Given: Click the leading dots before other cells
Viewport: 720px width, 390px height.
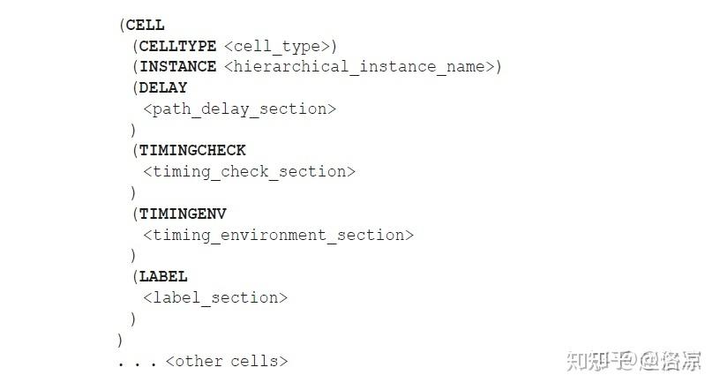Looking at the screenshot, I should click(x=137, y=363).
